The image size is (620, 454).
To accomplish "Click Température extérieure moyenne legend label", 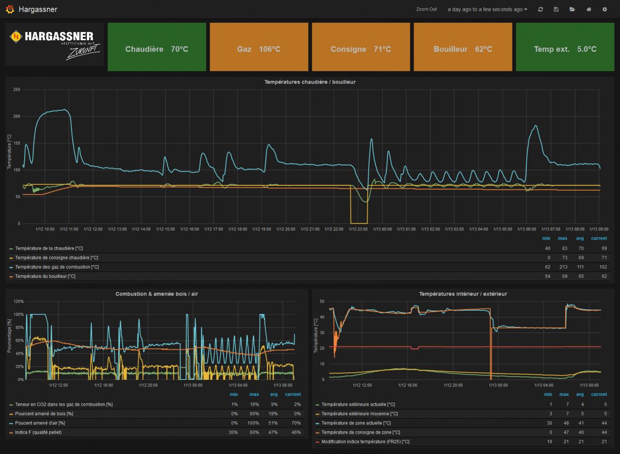I will pyautogui.click(x=359, y=413).
